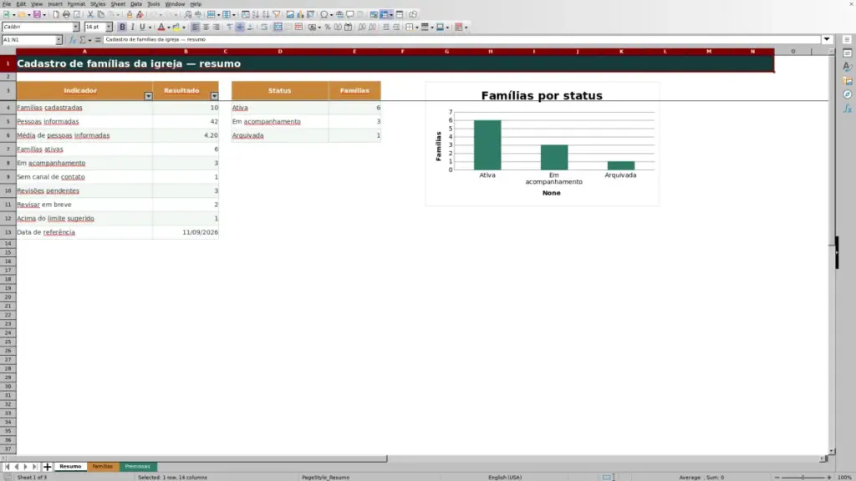Open the Indicador column filter dropdown
Viewport: 856px width, 481px height.
coord(148,96)
